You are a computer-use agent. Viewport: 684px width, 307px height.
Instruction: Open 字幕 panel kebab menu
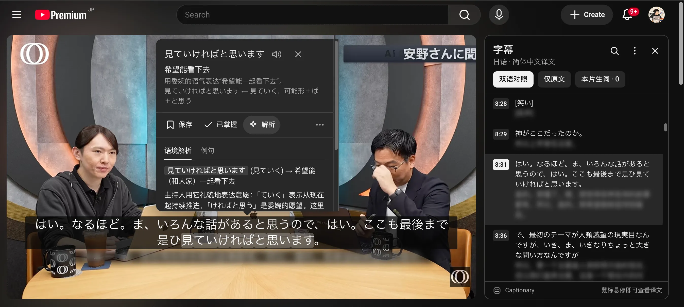pos(635,51)
